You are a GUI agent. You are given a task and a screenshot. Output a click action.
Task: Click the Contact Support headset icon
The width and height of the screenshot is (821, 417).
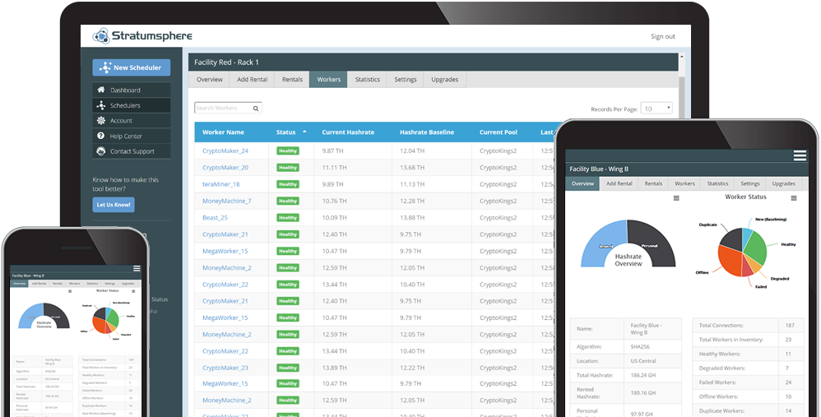(101, 151)
